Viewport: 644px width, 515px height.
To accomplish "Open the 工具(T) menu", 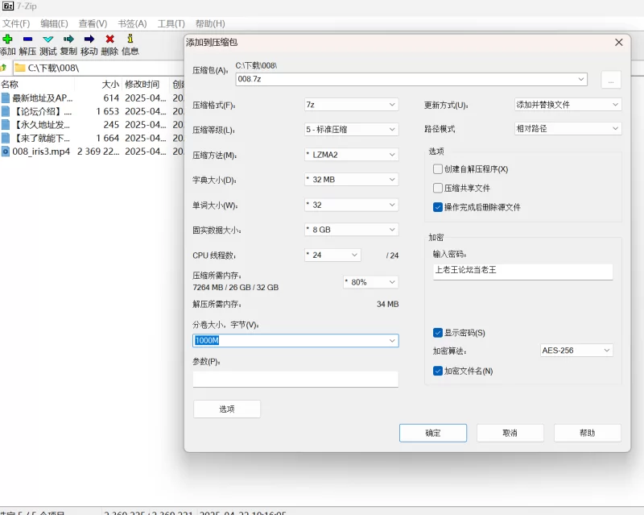I will 171,23.
